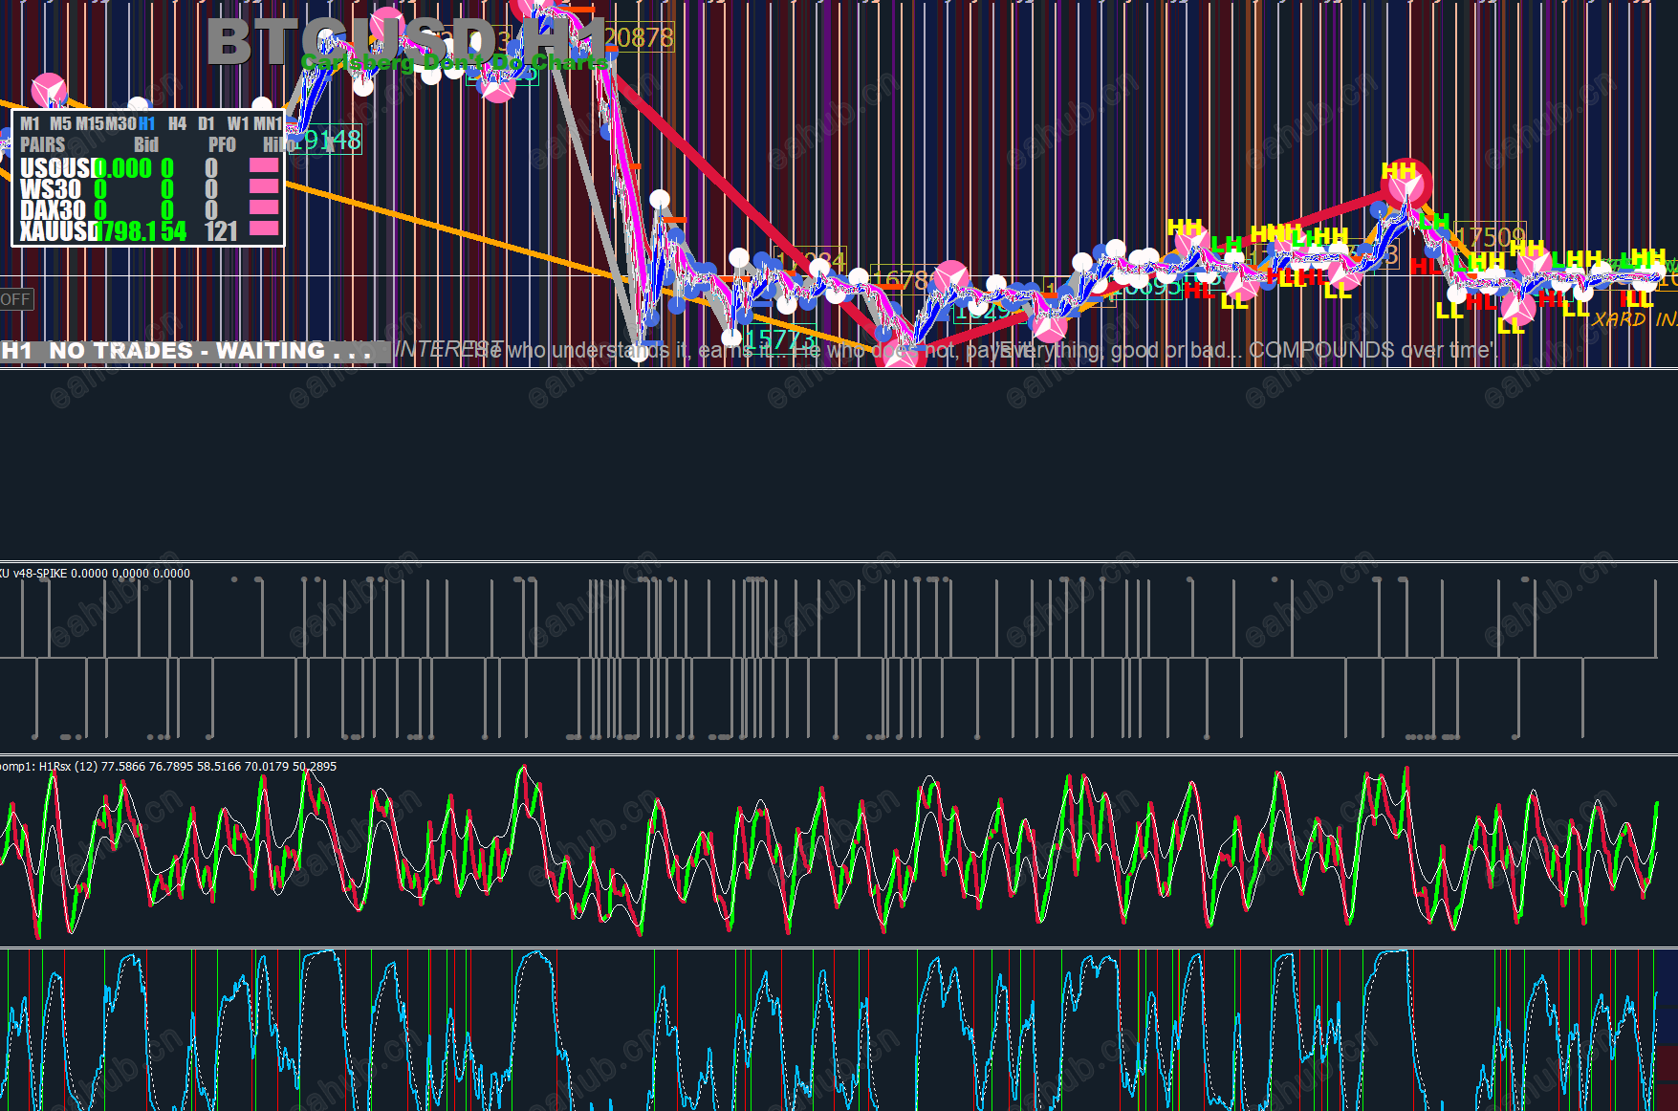Click the pink HiLo swatch for DAX30
The width and height of the screenshot is (1678, 1111).
[x=264, y=207]
